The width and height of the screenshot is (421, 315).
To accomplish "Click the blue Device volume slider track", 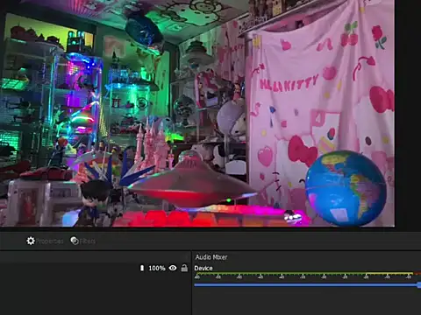I will 306,284.
